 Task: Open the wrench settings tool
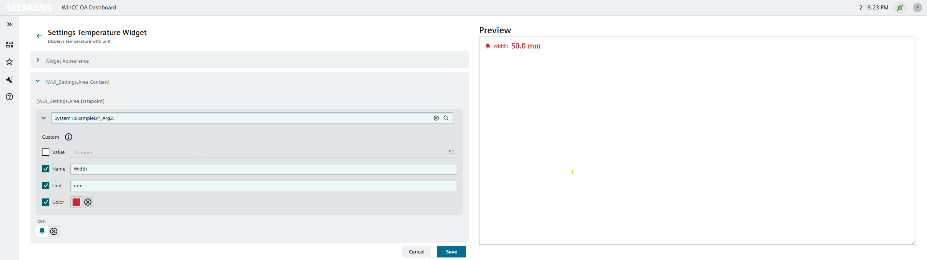pos(9,79)
